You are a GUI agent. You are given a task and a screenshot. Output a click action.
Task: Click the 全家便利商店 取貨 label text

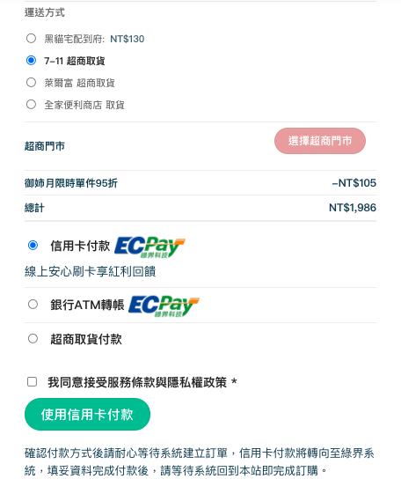[84, 105]
